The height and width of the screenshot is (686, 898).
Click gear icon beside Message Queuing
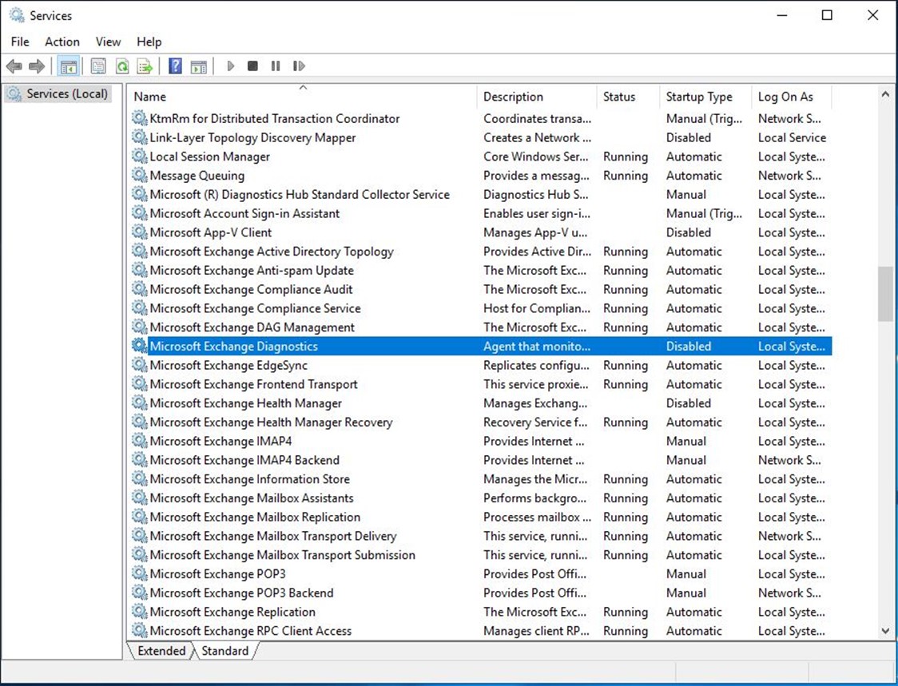pos(139,175)
